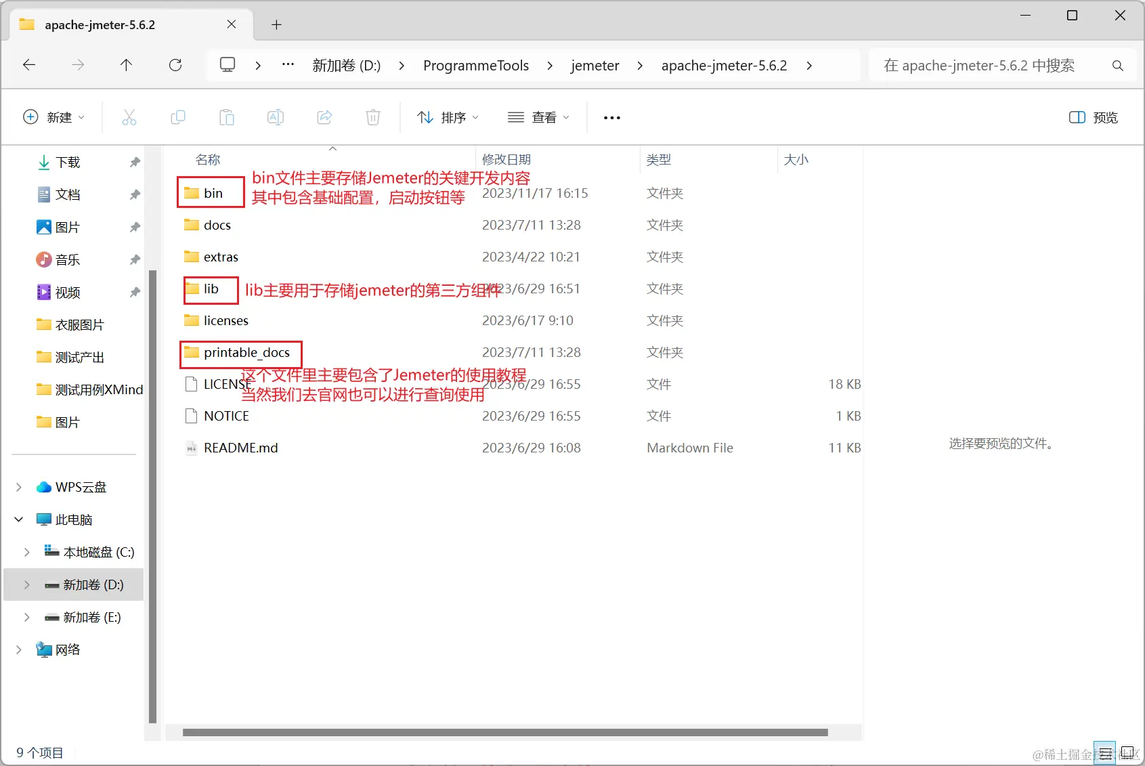Click the Cut scissors icon in toolbar
Viewport: 1145px width, 766px height.
tap(129, 117)
